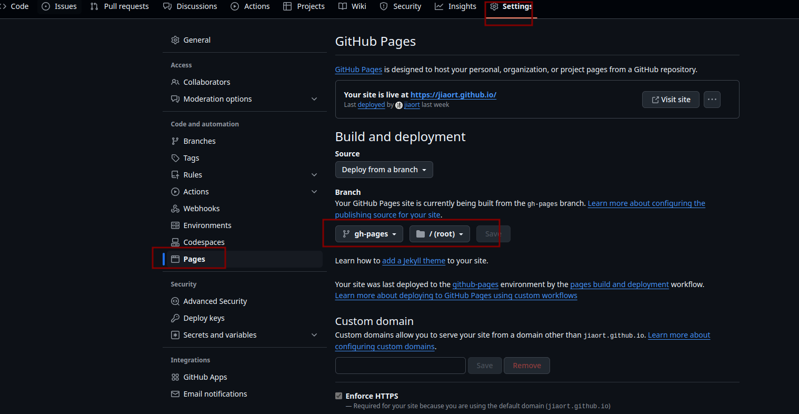Click the custom domain input field
Screen dimensions: 799x414
pyautogui.click(x=401, y=366)
